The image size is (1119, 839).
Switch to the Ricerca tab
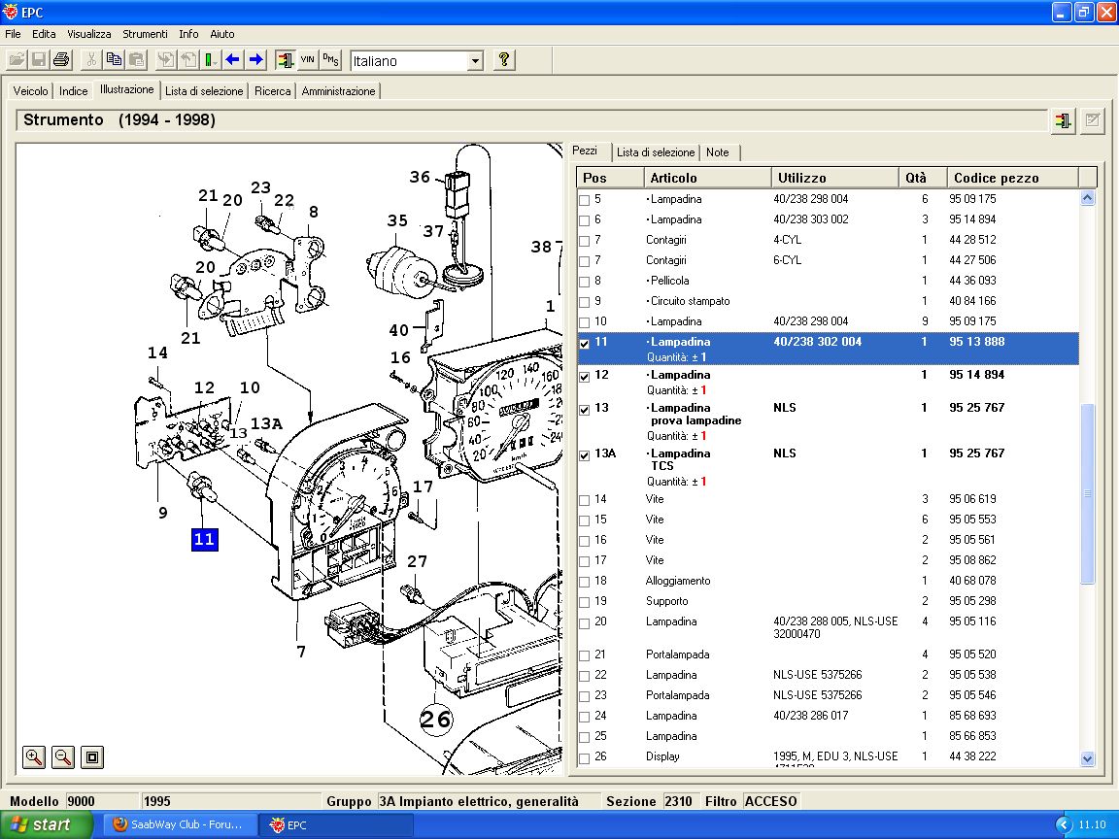point(273,91)
